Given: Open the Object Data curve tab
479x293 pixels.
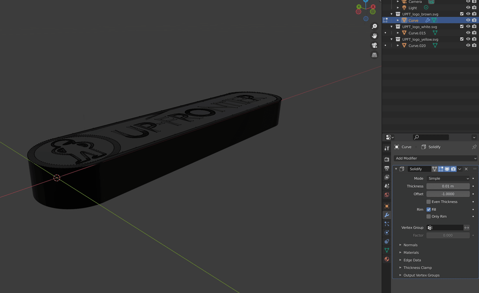Looking at the screenshot, I should tap(386, 250).
